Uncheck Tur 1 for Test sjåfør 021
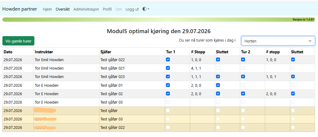The width and height of the screenshot is (318, 137). point(168,68)
